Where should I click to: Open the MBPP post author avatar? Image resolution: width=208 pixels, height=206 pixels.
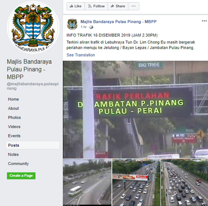(x=72, y=24)
